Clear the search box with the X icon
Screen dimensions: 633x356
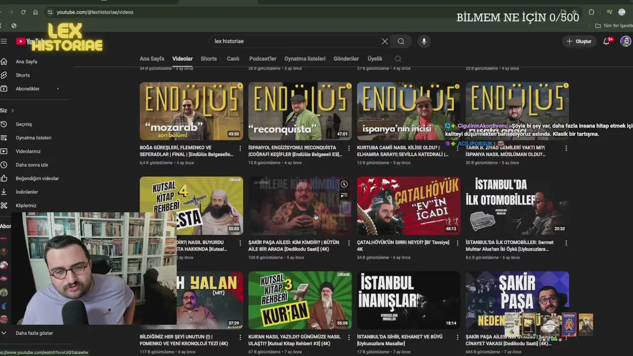click(385, 42)
